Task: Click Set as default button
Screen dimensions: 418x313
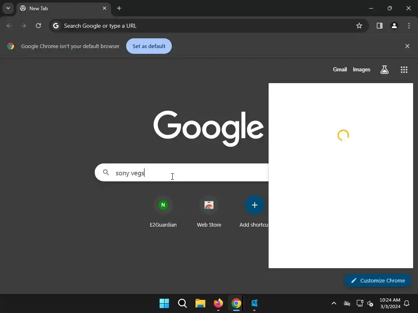Action: coord(149,46)
